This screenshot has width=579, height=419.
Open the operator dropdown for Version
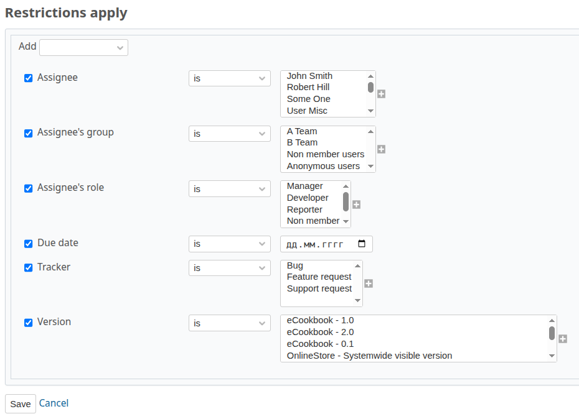coord(229,323)
